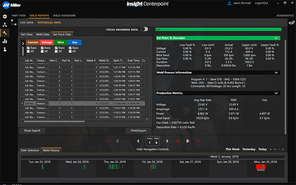Click the Current orange color tag
The image size is (296, 185).
point(32,42)
